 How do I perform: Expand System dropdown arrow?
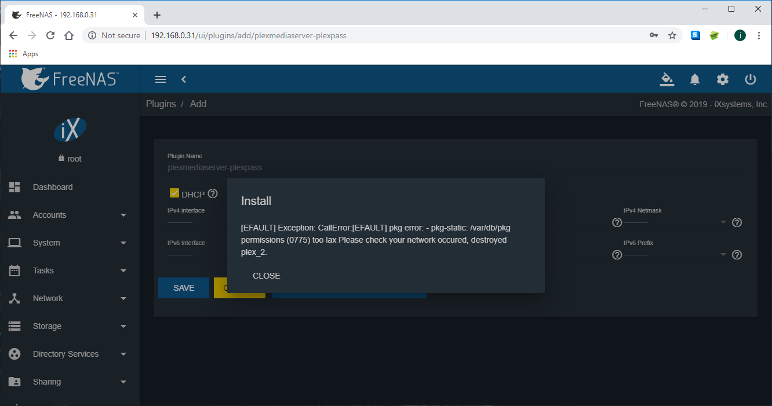[123, 243]
